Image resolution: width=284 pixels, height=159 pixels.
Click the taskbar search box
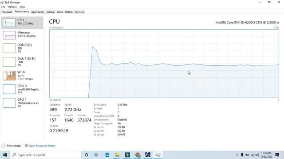[46, 155]
